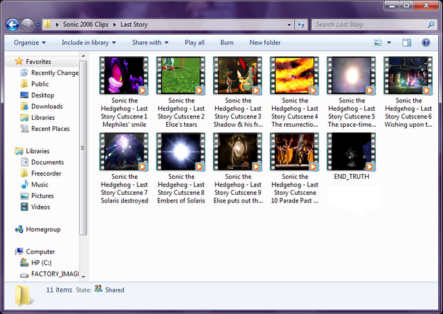443x314 pixels.
Task: Open the Freecorder library
Action: (x=41, y=173)
